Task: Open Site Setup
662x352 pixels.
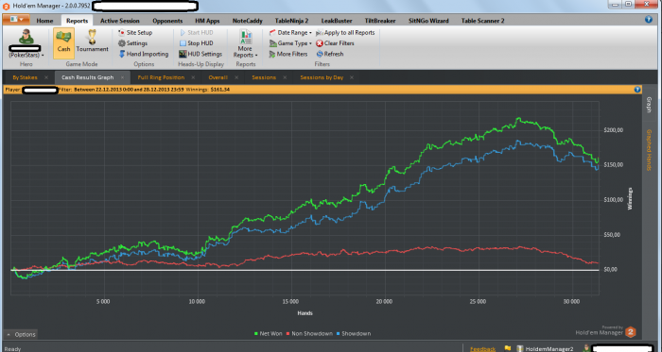Action: (x=135, y=32)
